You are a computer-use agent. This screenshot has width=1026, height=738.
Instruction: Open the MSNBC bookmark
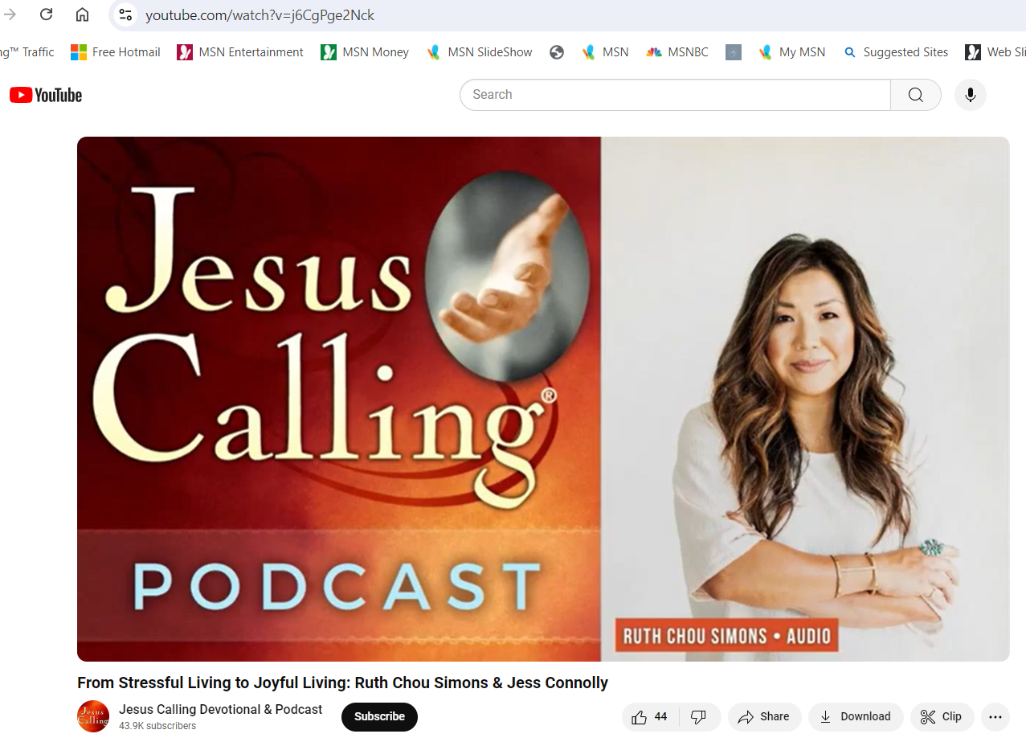(x=677, y=52)
